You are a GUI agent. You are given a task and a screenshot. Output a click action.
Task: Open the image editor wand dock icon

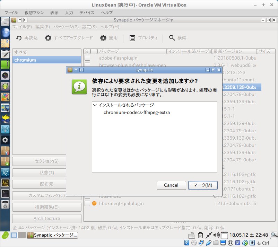pos(5,108)
